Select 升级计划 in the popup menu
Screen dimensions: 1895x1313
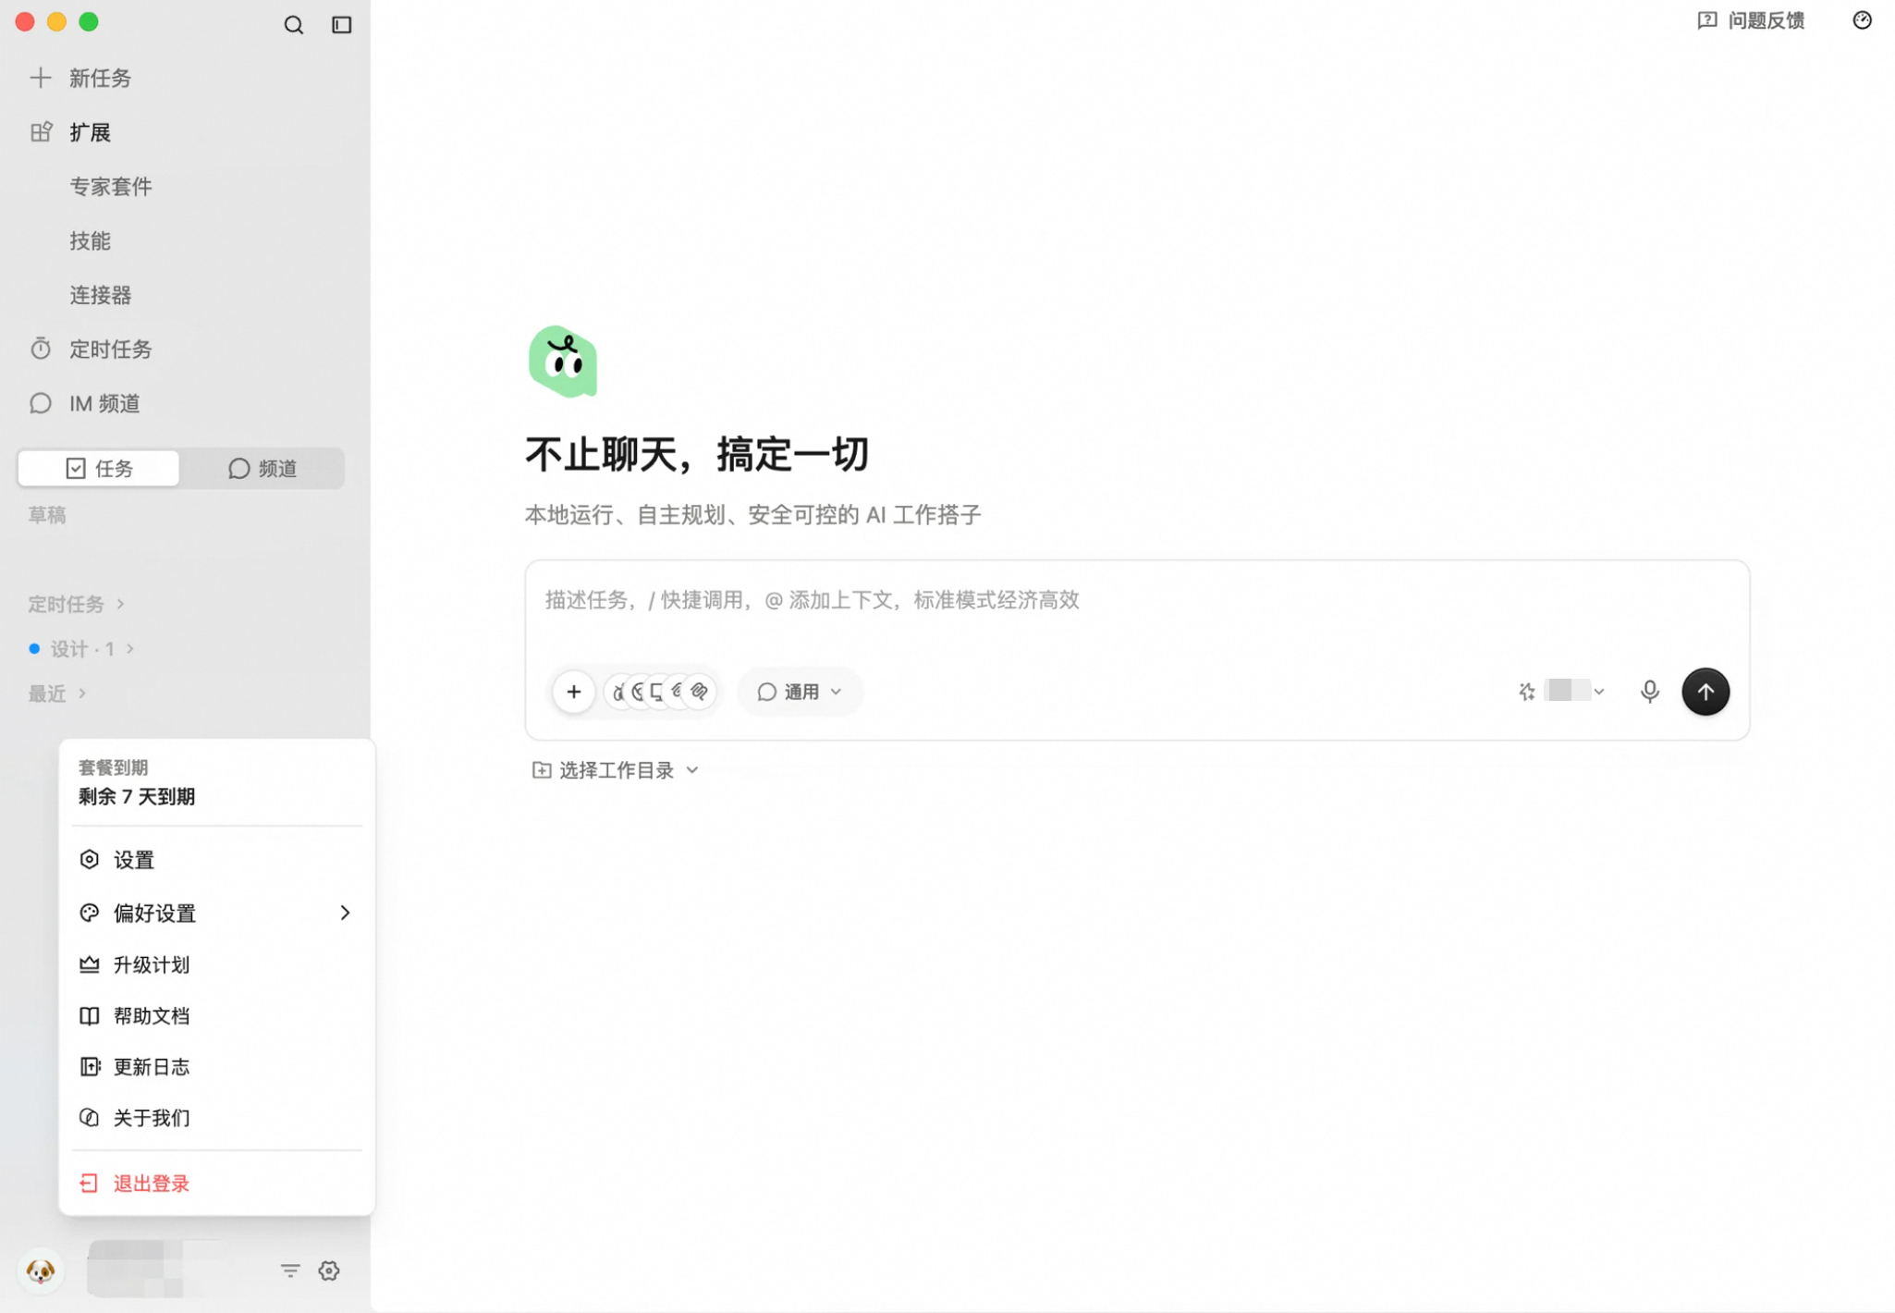(216, 964)
